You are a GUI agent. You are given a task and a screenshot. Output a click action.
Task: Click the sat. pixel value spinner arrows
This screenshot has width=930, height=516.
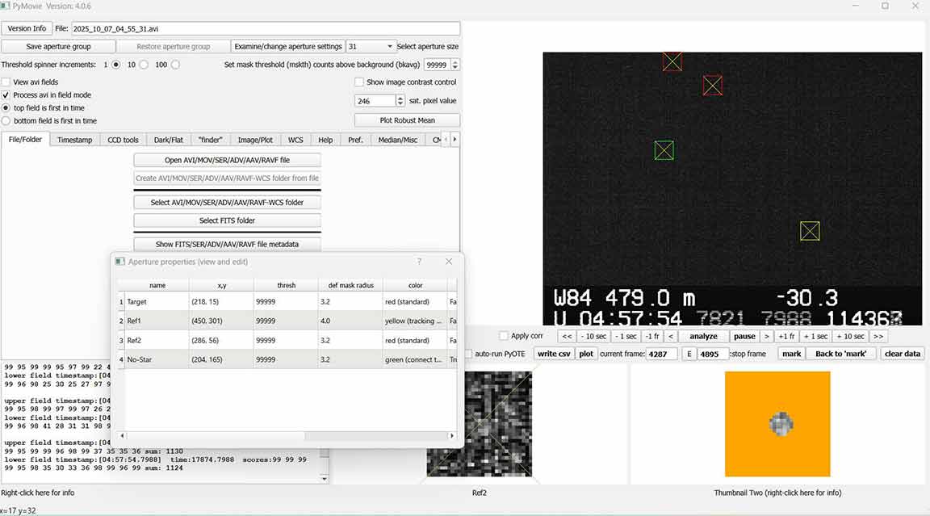400,101
